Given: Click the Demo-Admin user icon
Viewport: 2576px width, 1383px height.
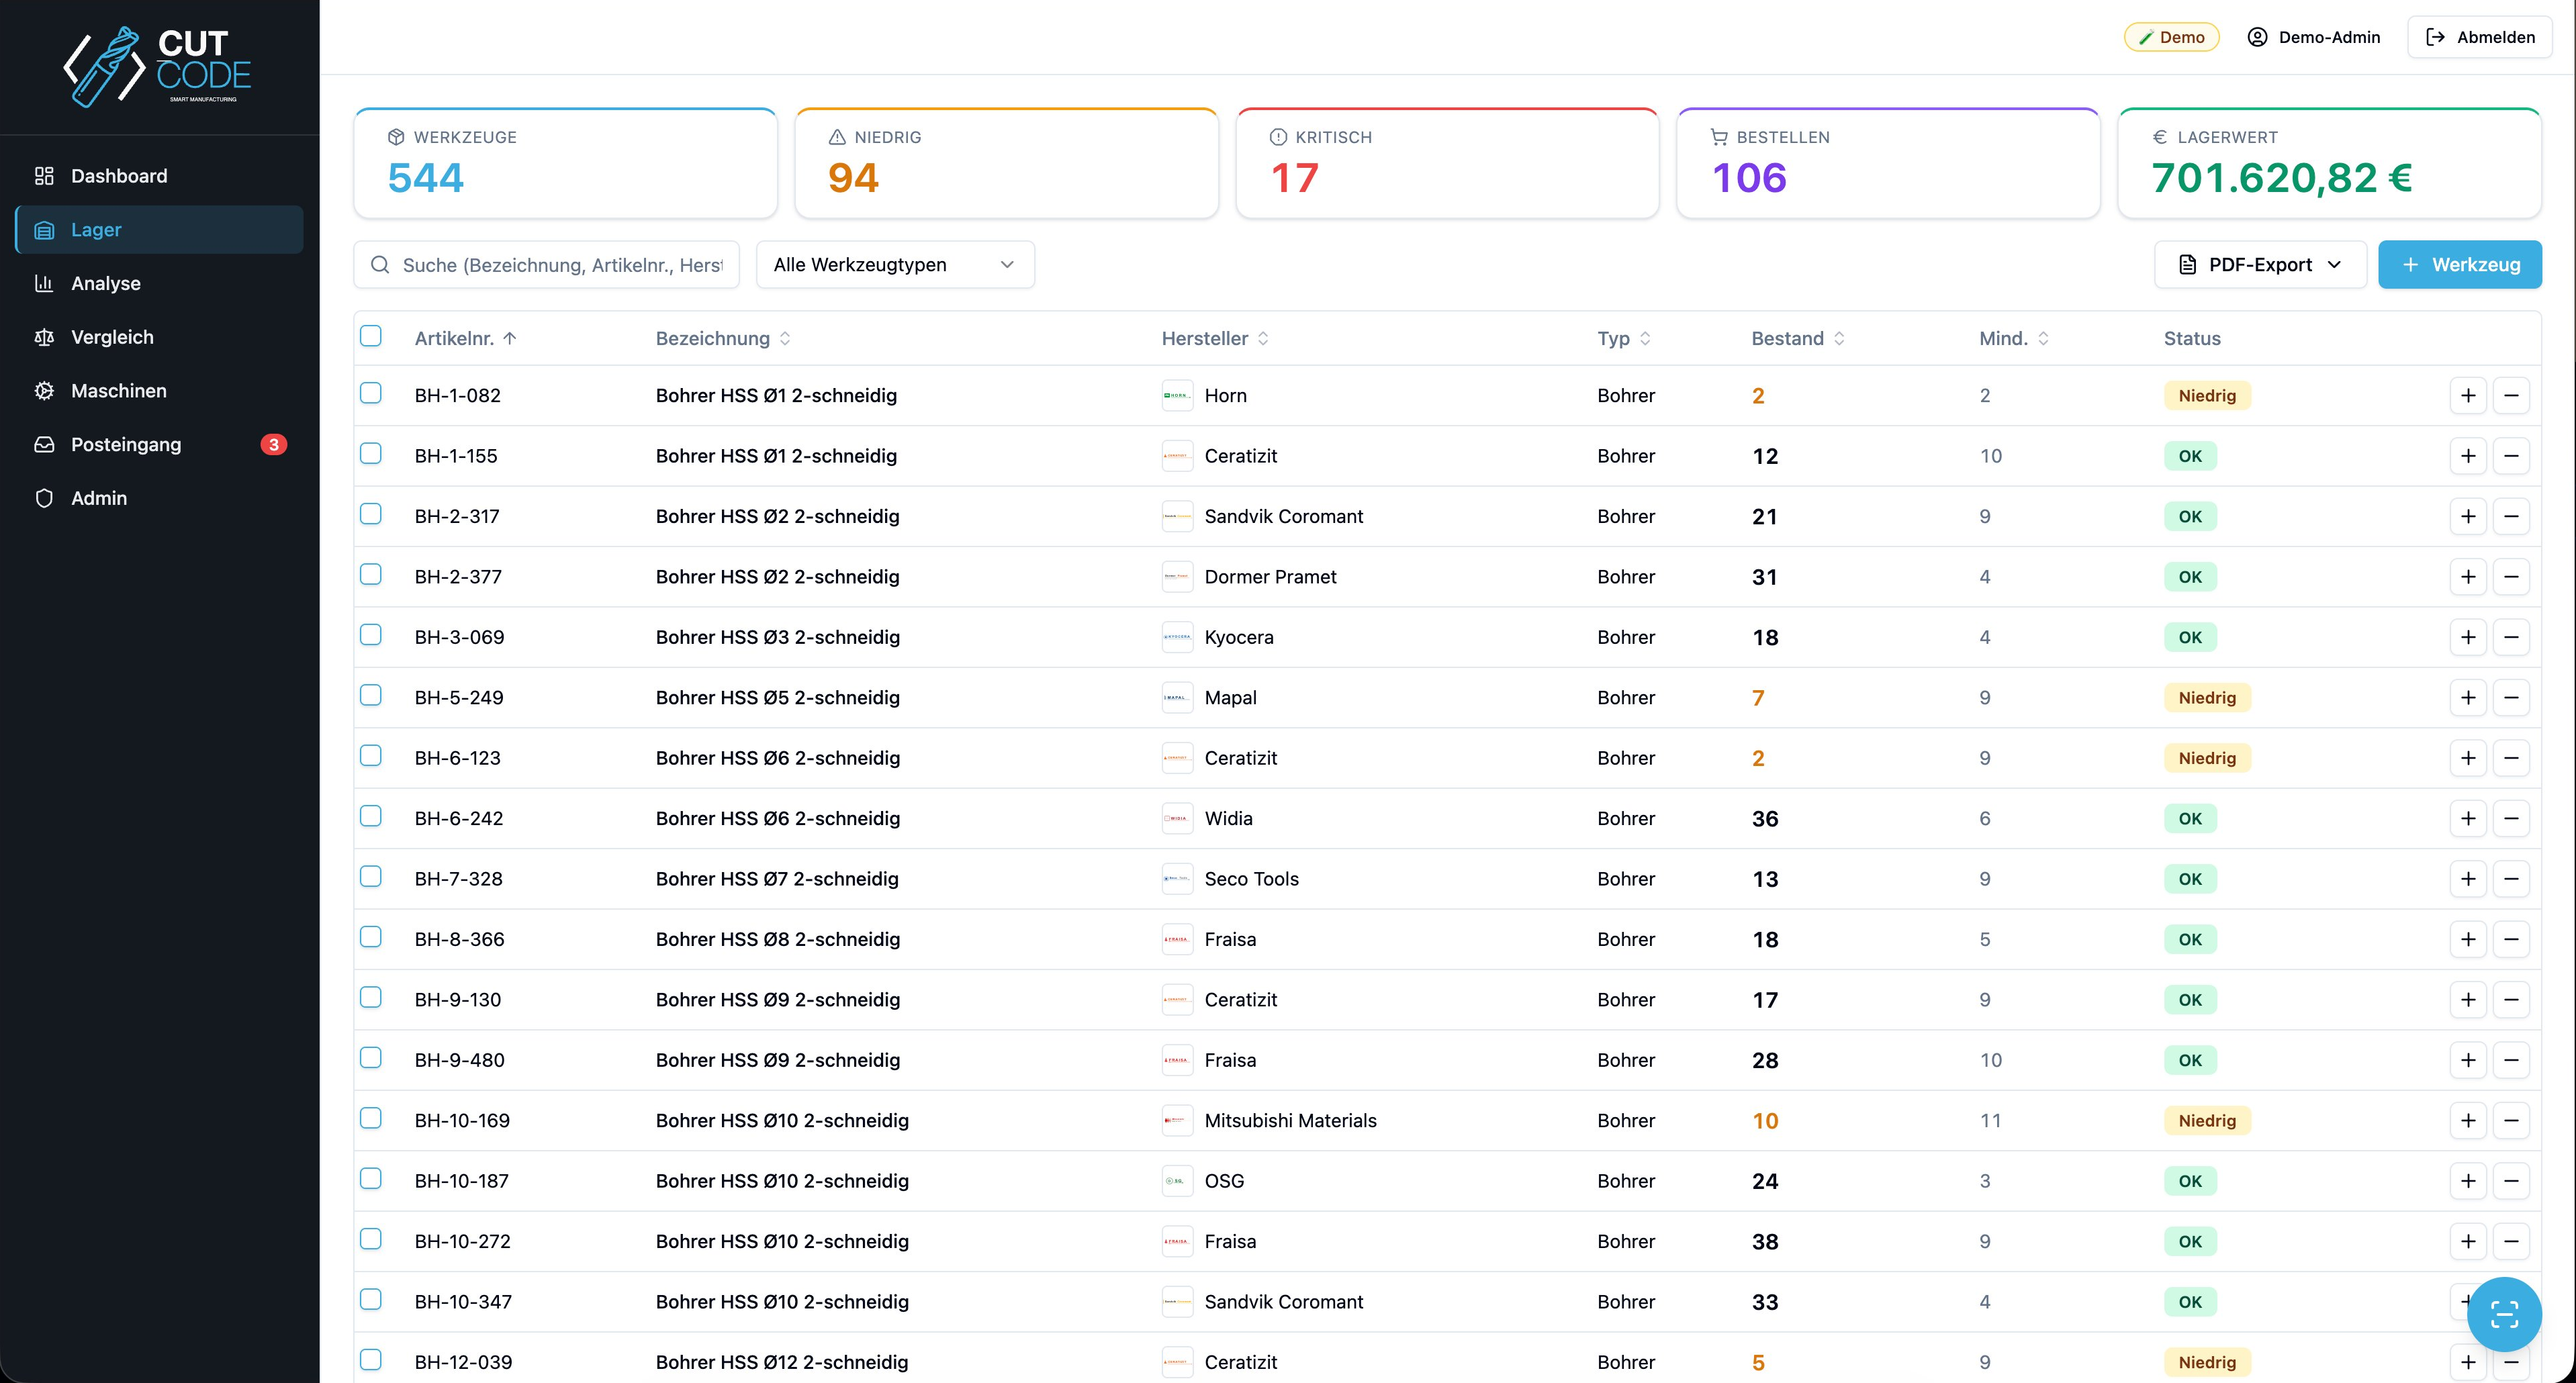Looking at the screenshot, I should coord(2257,37).
